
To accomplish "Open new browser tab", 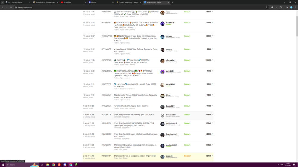I will [x=172, y=2].
